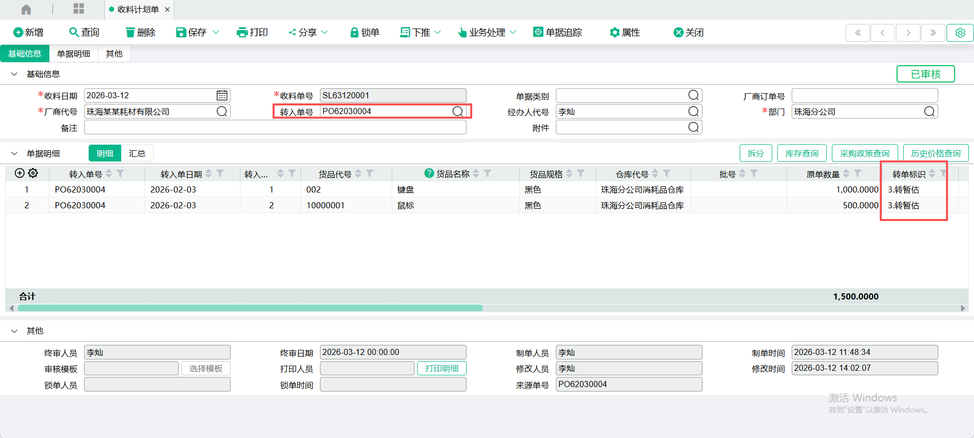This screenshot has height=438, width=974.
Task: Open the grid apps menu icon
Action: [78, 9]
